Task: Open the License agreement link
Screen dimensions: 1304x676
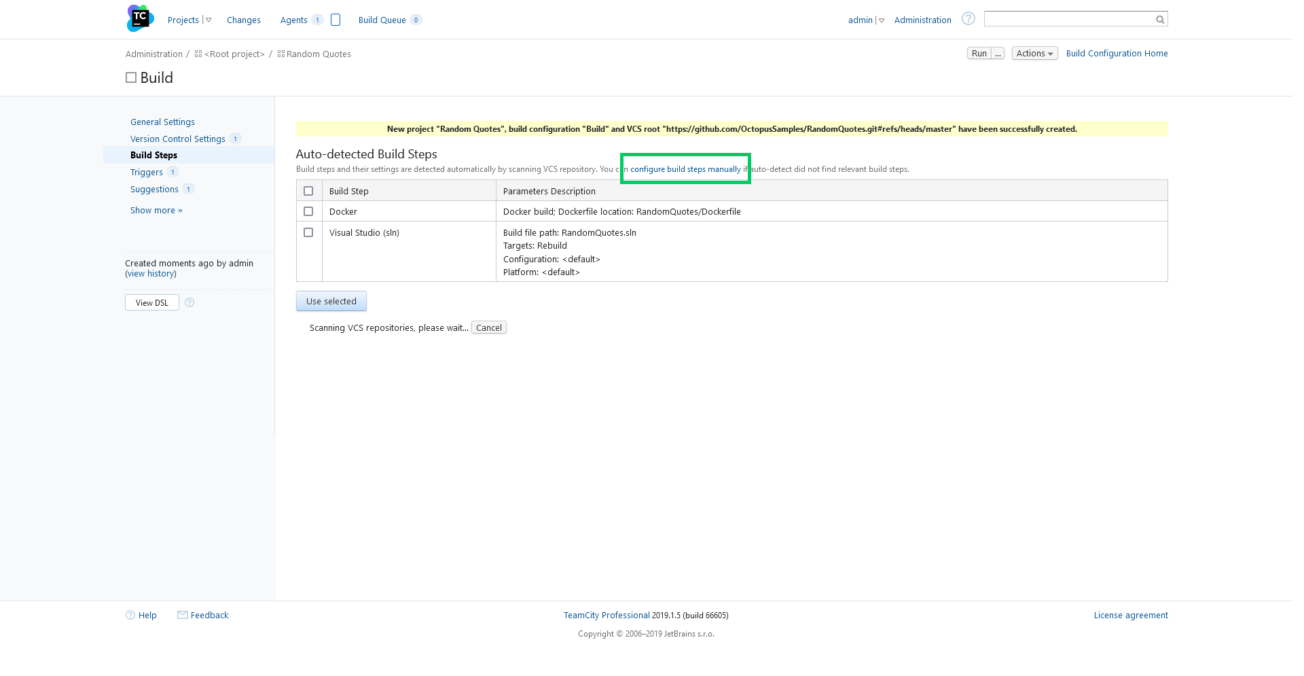Action: pyautogui.click(x=1131, y=616)
